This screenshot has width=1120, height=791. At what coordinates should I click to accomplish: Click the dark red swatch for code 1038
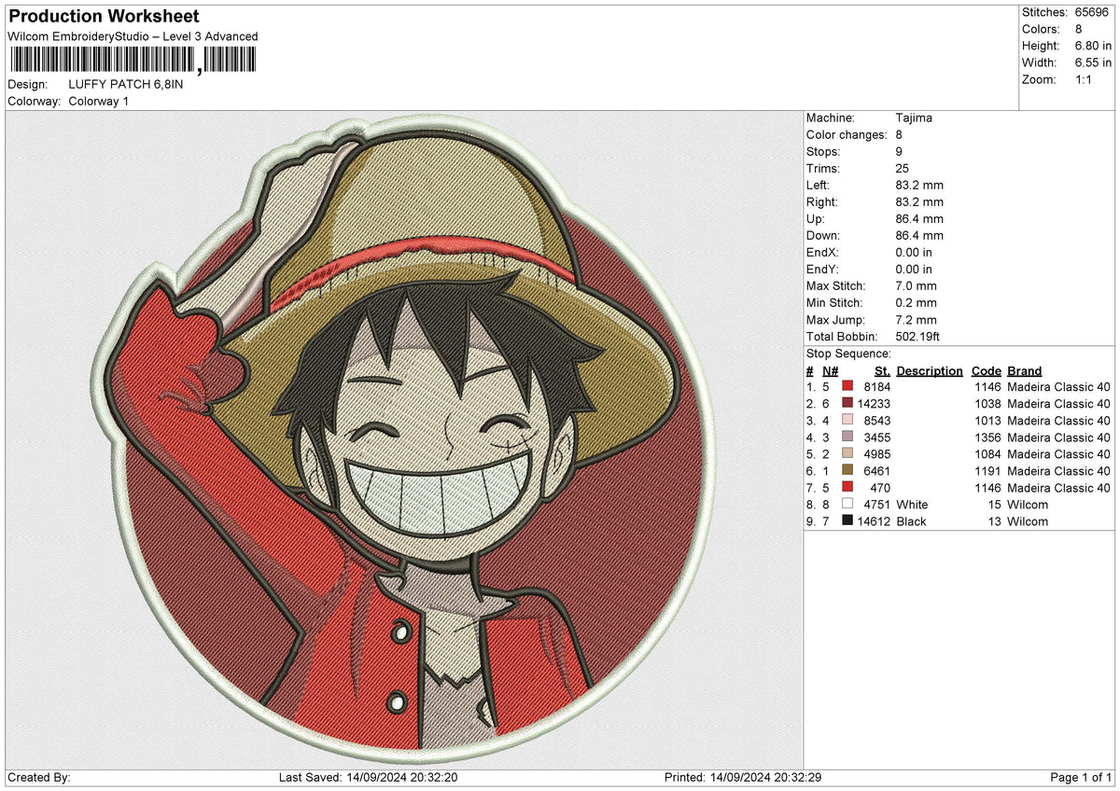pos(847,404)
